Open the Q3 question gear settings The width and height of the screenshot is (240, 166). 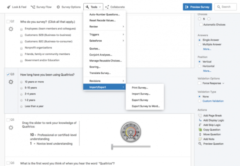pyautogui.click(x=11, y=82)
